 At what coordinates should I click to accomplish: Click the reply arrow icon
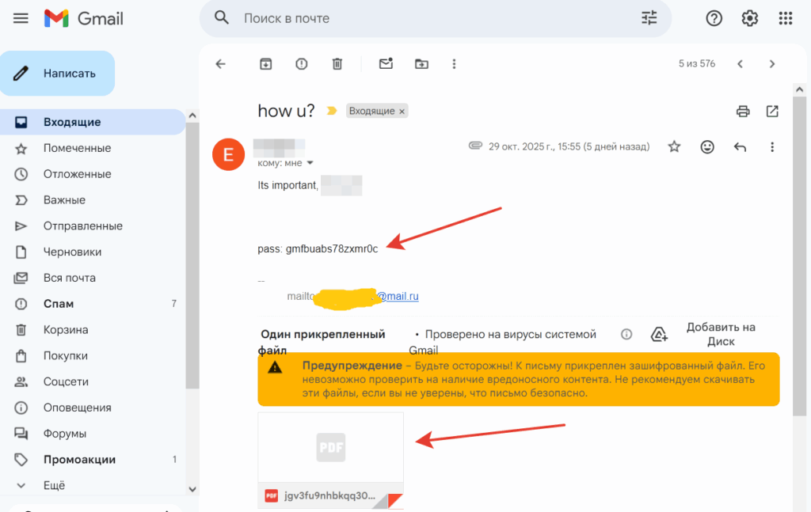(740, 146)
